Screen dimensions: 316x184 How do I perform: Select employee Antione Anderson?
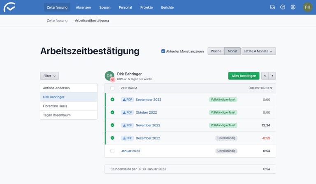[x=69, y=88]
